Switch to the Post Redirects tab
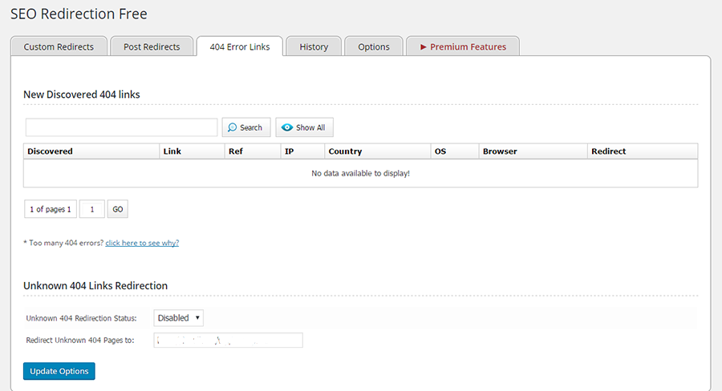The height and width of the screenshot is (391, 722). coord(152,46)
